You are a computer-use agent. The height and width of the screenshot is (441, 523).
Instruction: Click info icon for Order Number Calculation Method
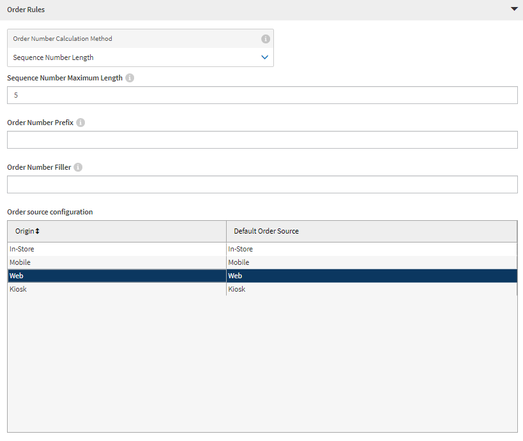(266, 39)
